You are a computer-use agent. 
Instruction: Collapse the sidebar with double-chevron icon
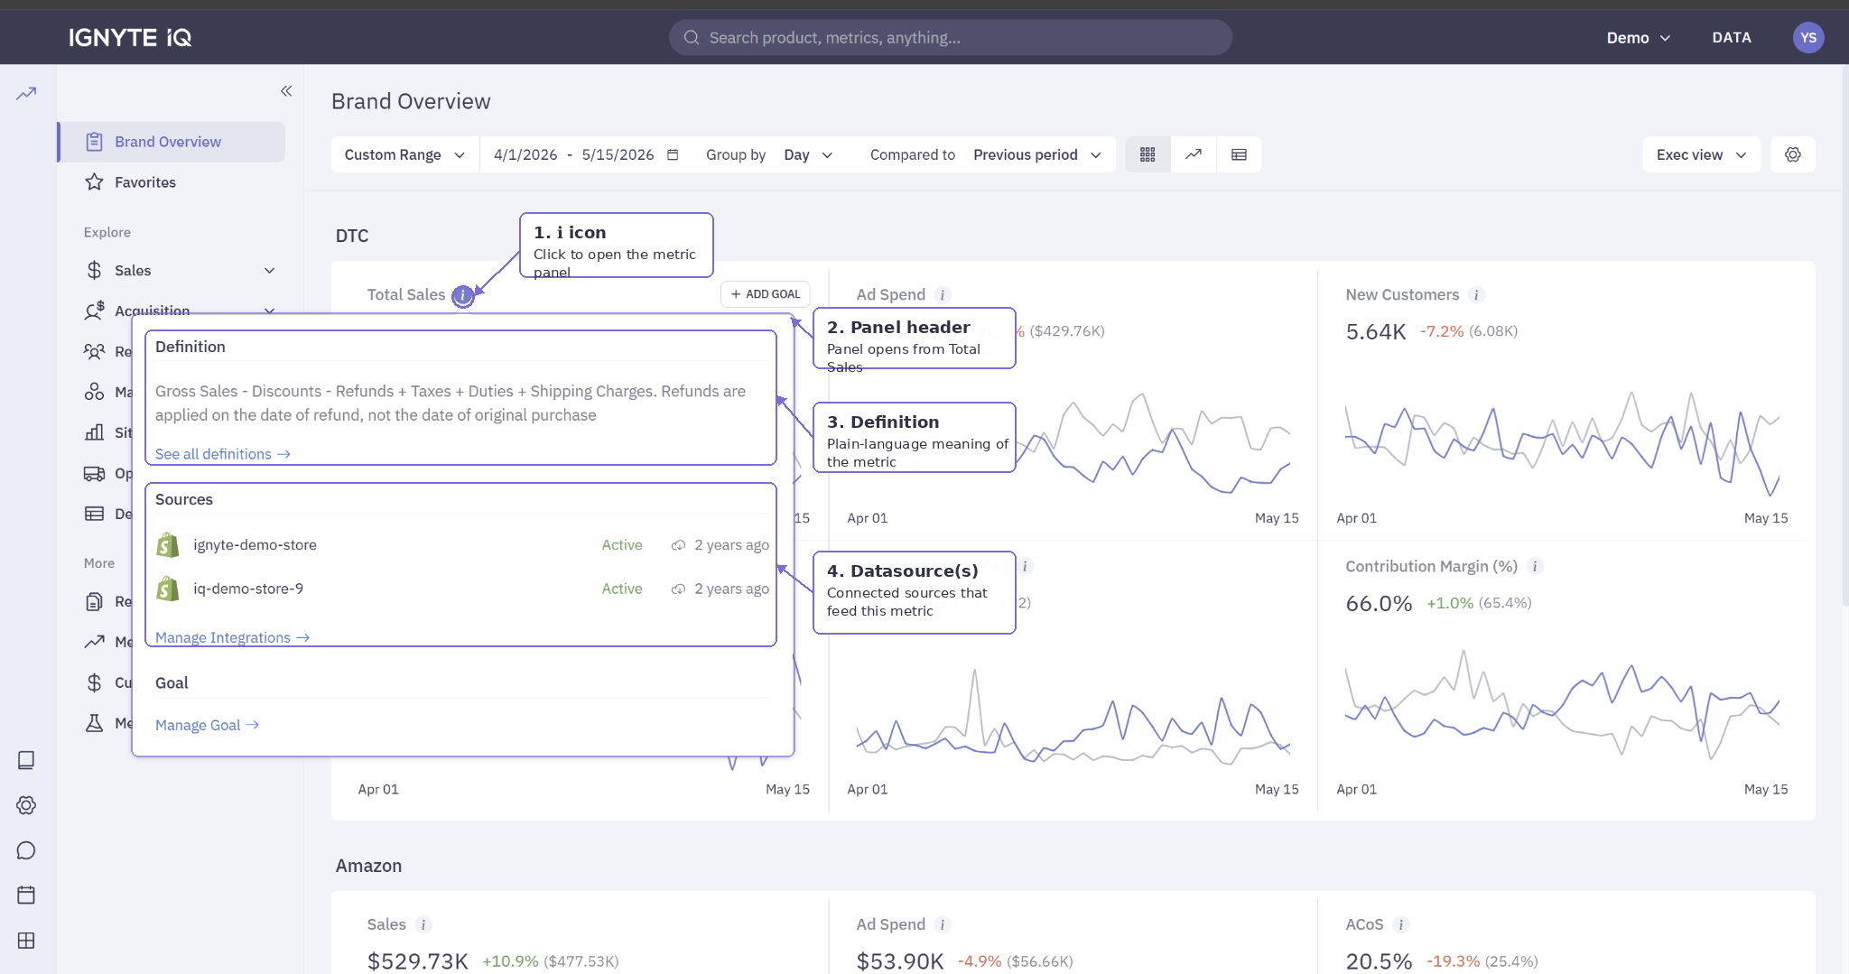[x=286, y=90]
